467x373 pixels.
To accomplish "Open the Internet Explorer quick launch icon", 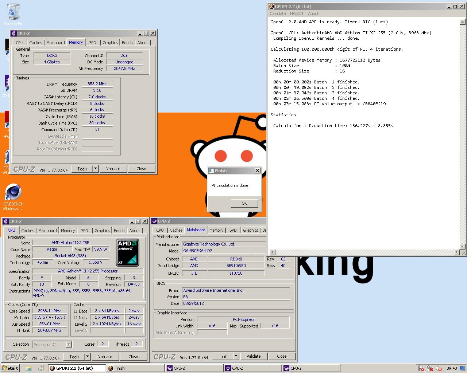I will [41, 368].
